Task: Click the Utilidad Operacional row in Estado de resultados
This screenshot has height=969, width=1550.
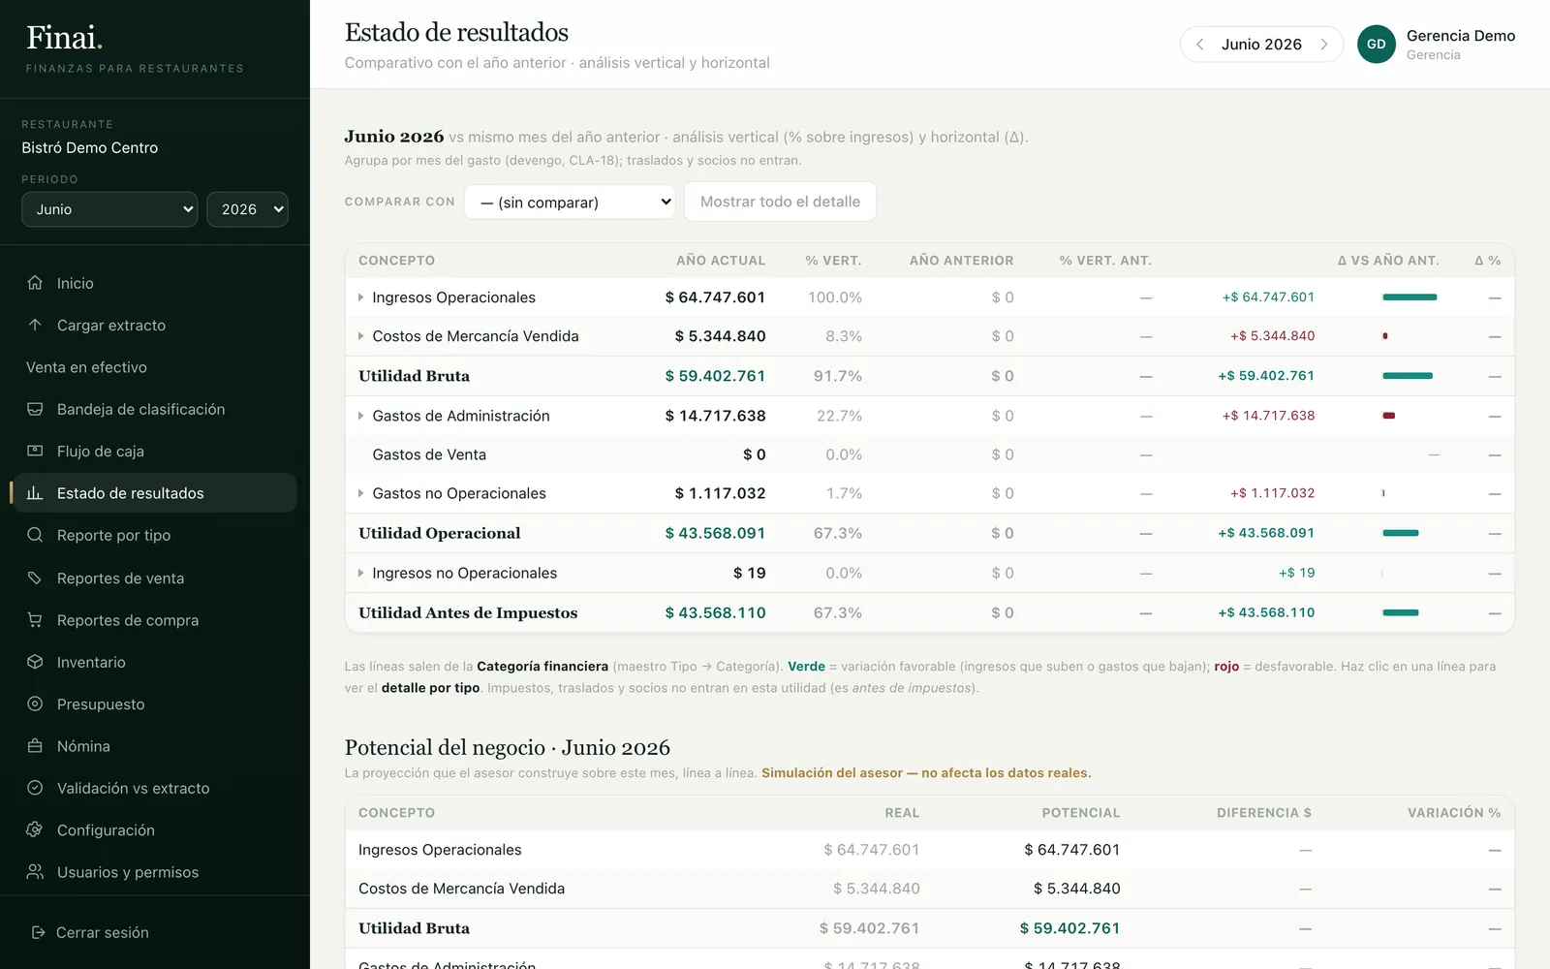Action: click(929, 533)
